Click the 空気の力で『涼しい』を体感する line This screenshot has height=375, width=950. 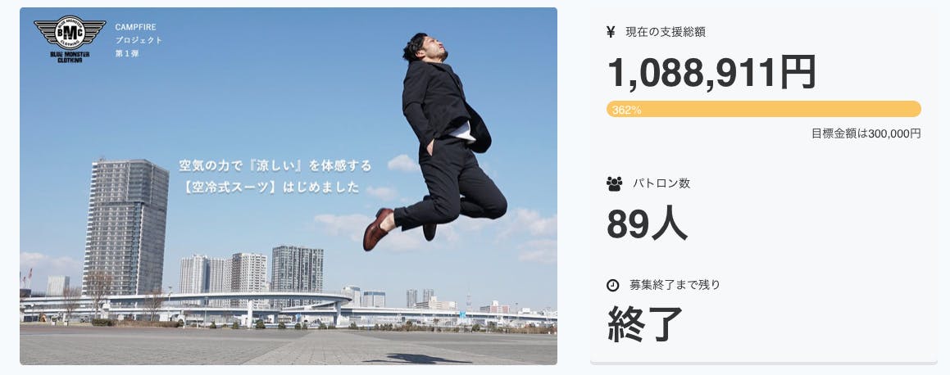[x=275, y=165]
